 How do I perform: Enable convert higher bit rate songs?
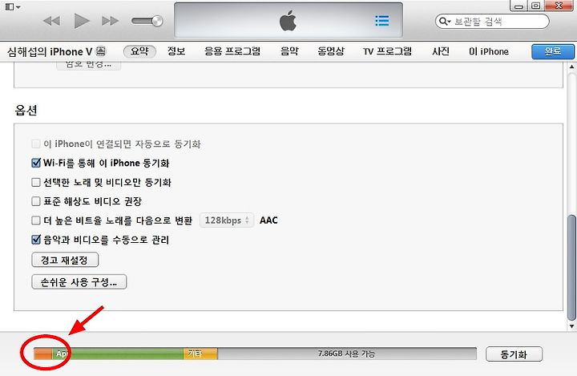pos(36,220)
